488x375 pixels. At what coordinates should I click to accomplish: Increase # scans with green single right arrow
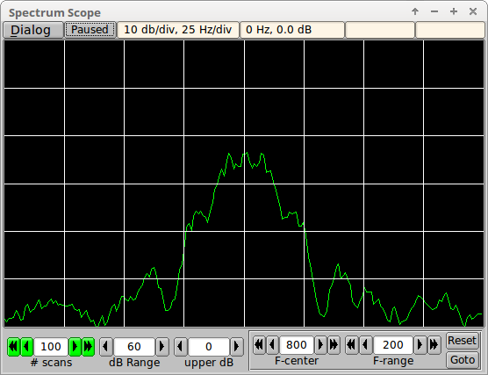(x=75, y=346)
